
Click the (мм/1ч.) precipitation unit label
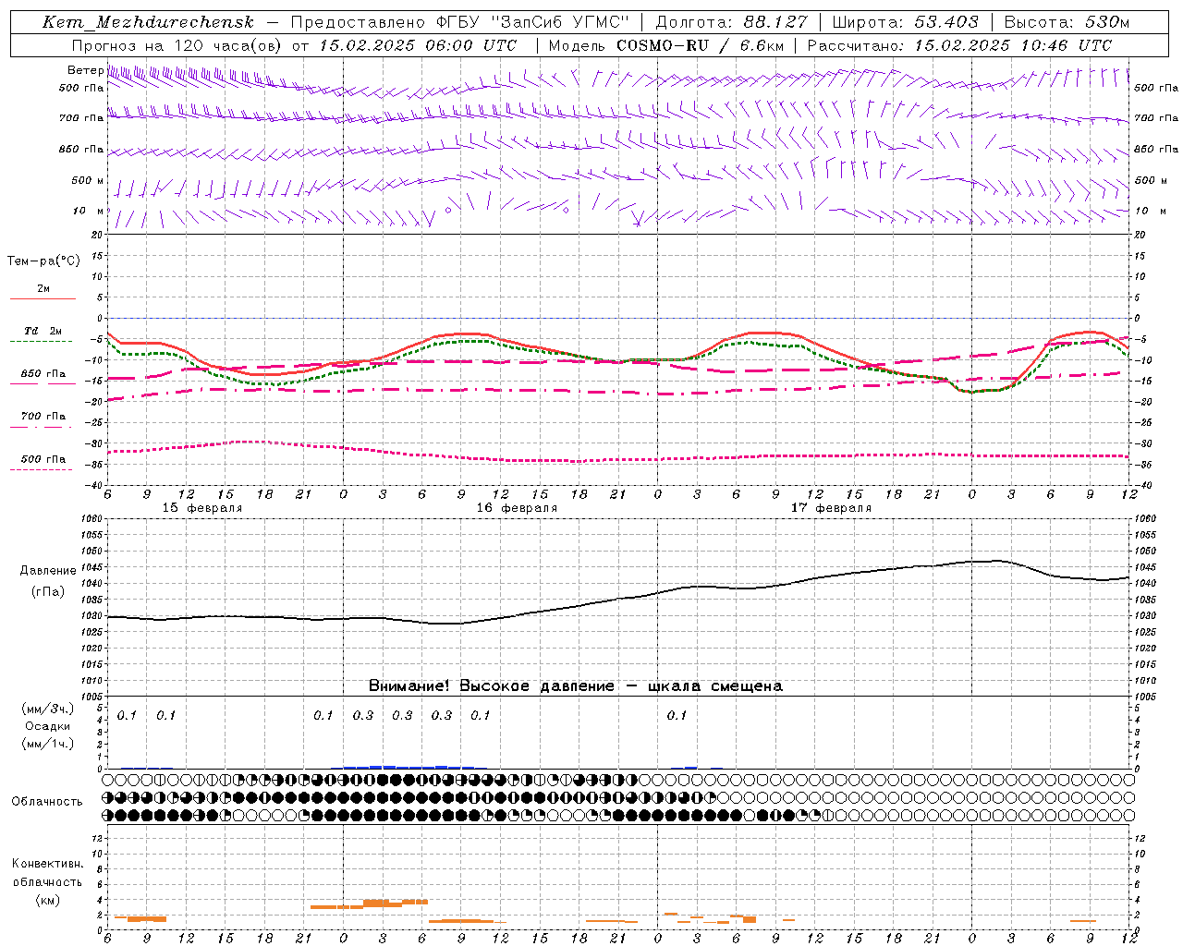[x=47, y=744]
